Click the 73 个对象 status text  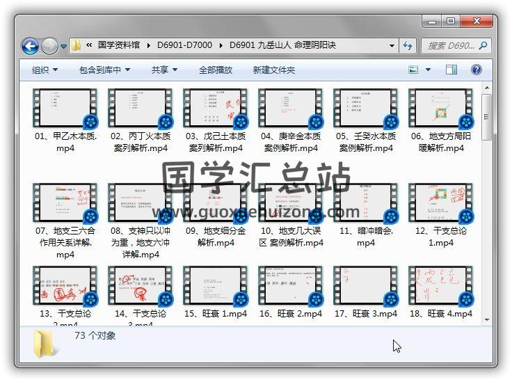tap(95, 335)
